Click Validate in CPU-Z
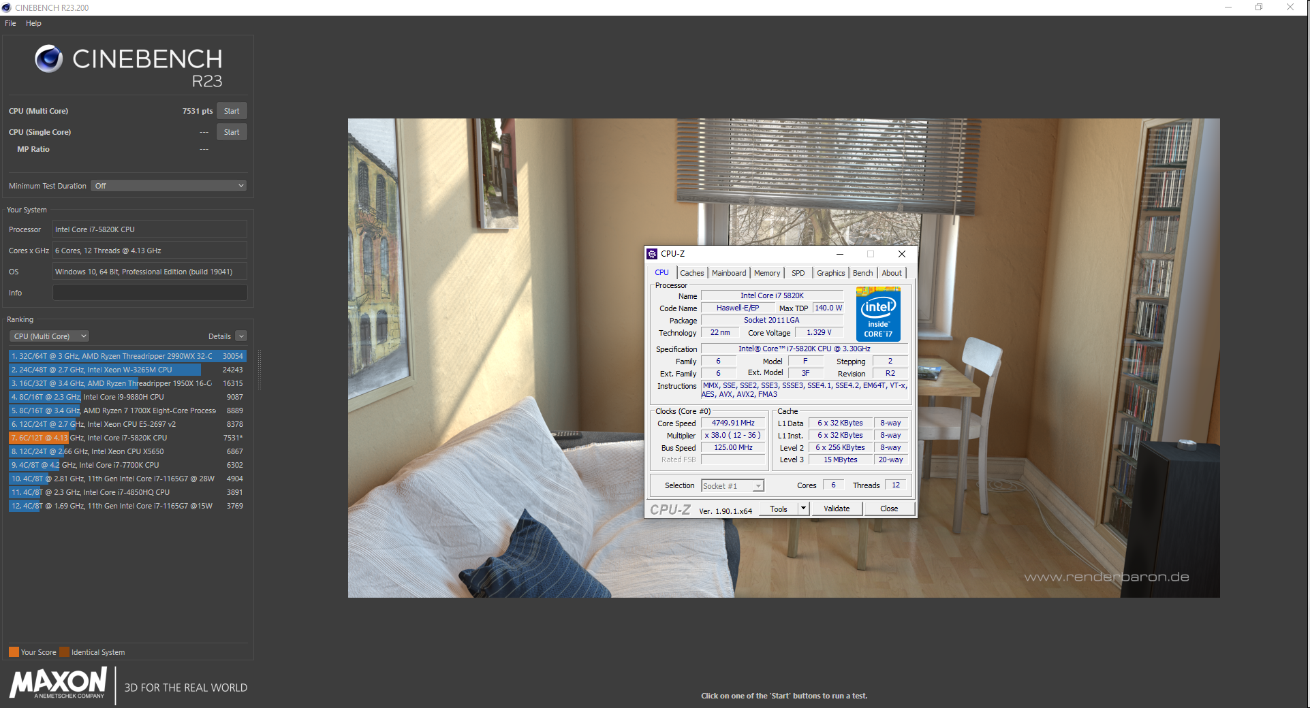1310x708 pixels. pos(837,509)
